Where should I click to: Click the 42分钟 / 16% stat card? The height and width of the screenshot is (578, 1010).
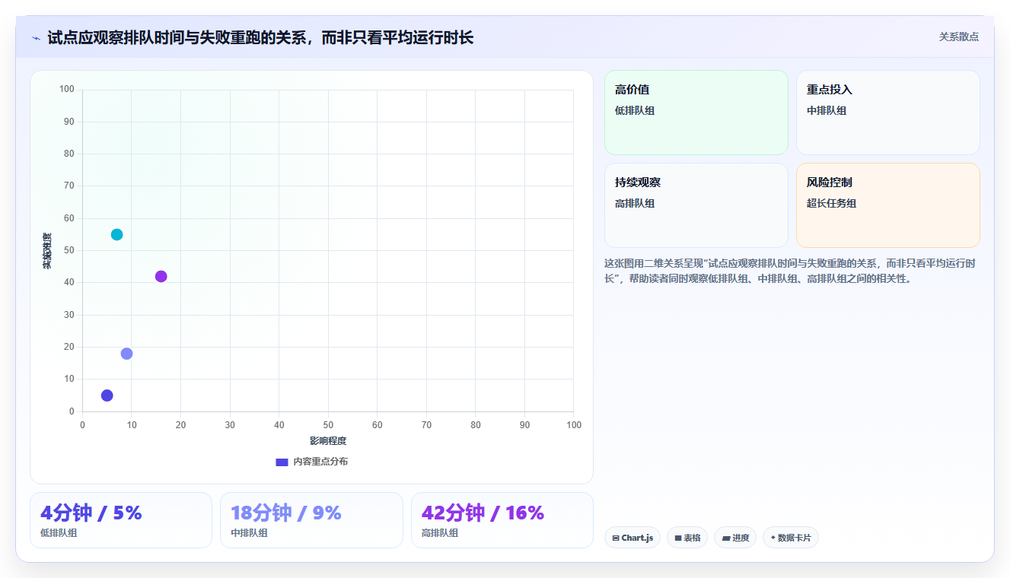coord(502,520)
